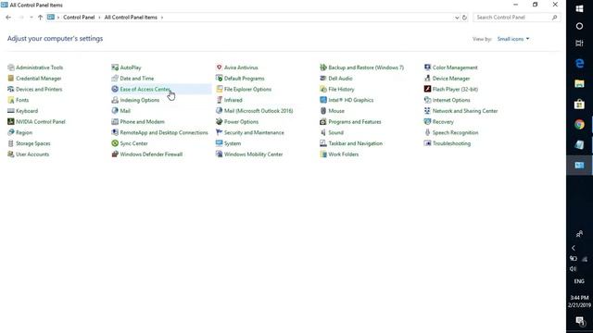593x333 pixels.
Task: Launch NVIDIA Control Panel icon
Action: (10, 122)
